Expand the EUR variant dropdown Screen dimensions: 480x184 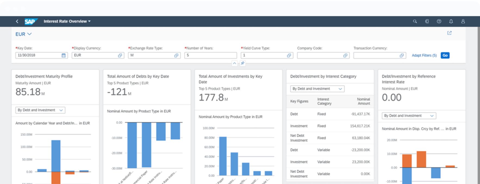click(24, 34)
